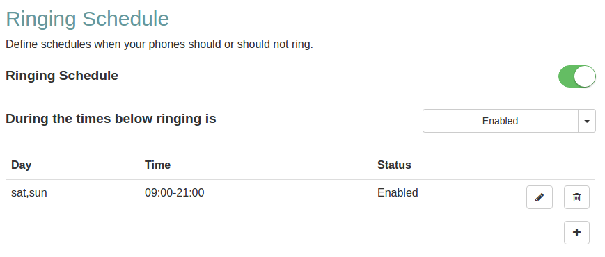The height and width of the screenshot is (257, 605).
Task: Click the large Ringing Schedule page title
Action: tap(88, 19)
